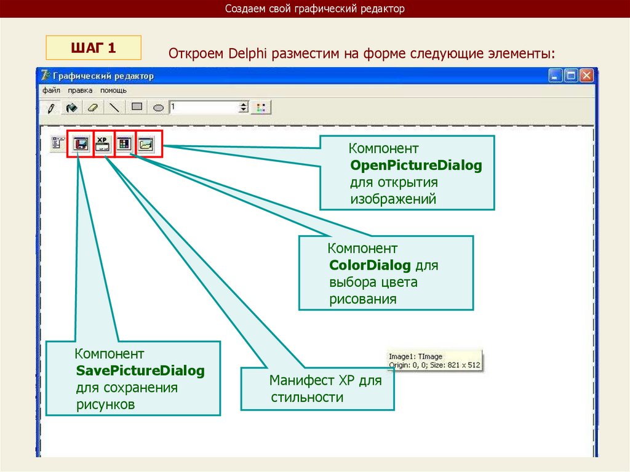630x472 pixels.
Task: Select the Line drawing tool
Action: [114, 108]
